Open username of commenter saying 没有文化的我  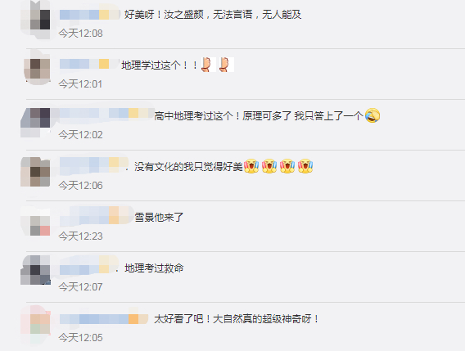[x=93, y=164]
